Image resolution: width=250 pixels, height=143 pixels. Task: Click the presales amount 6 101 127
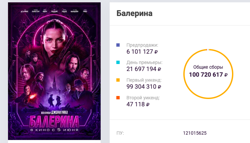pyautogui.click(x=140, y=52)
